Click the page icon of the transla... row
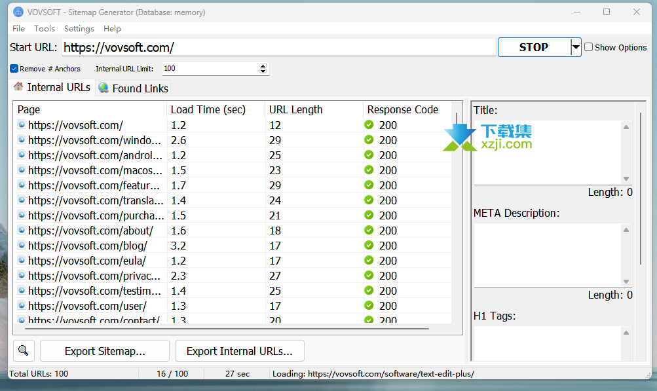The height and width of the screenshot is (391, 657). [x=22, y=200]
